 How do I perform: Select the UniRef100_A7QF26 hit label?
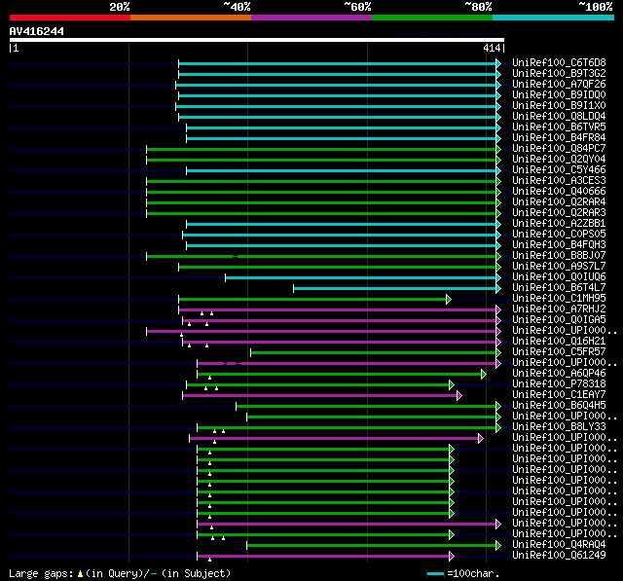tap(559, 85)
